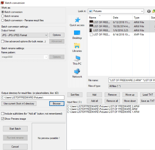Select input file ending in FREEWARE.ARW
Screen dimensions: 155x150
(x=102, y=109)
